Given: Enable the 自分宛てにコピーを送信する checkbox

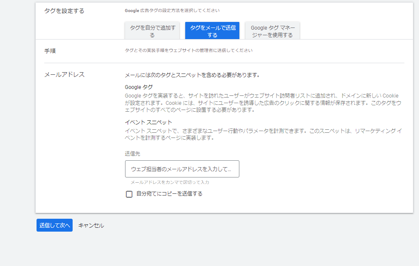Looking at the screenshot, I should (x=129, y=194).
